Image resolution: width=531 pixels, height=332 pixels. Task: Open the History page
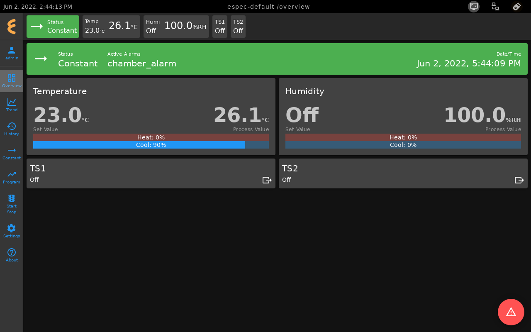pyautogui.click(x=12, y=129)
